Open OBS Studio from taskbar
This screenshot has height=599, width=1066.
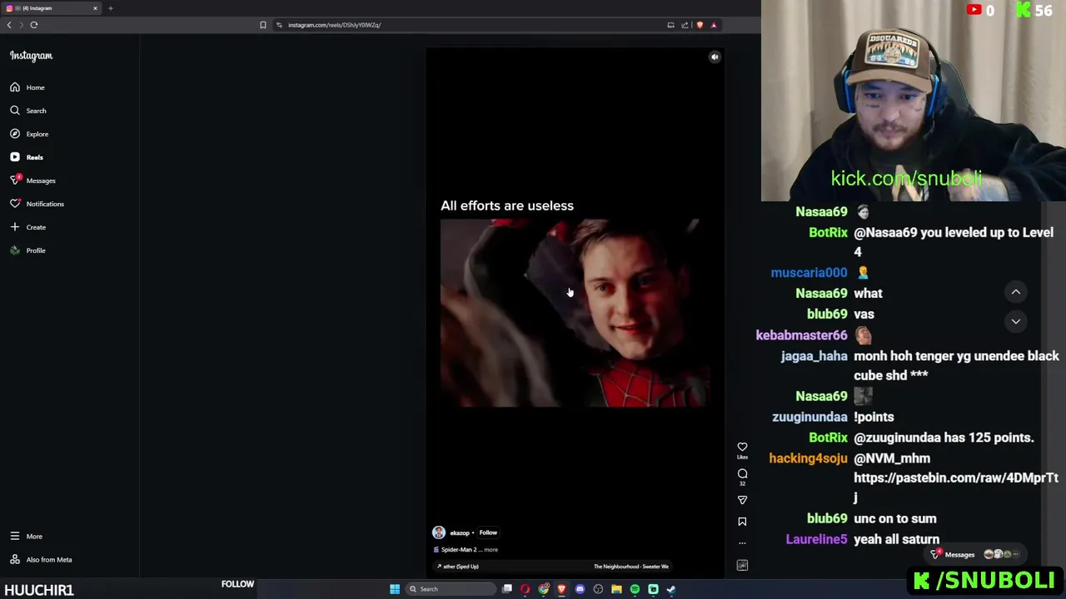598,589
